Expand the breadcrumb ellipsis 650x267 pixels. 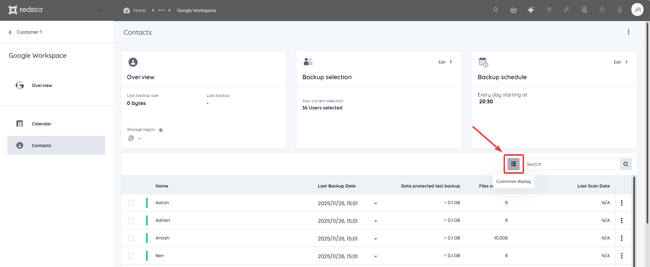click(161, 10)
